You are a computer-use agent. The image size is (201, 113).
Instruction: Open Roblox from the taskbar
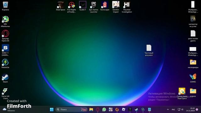point(123,110)
